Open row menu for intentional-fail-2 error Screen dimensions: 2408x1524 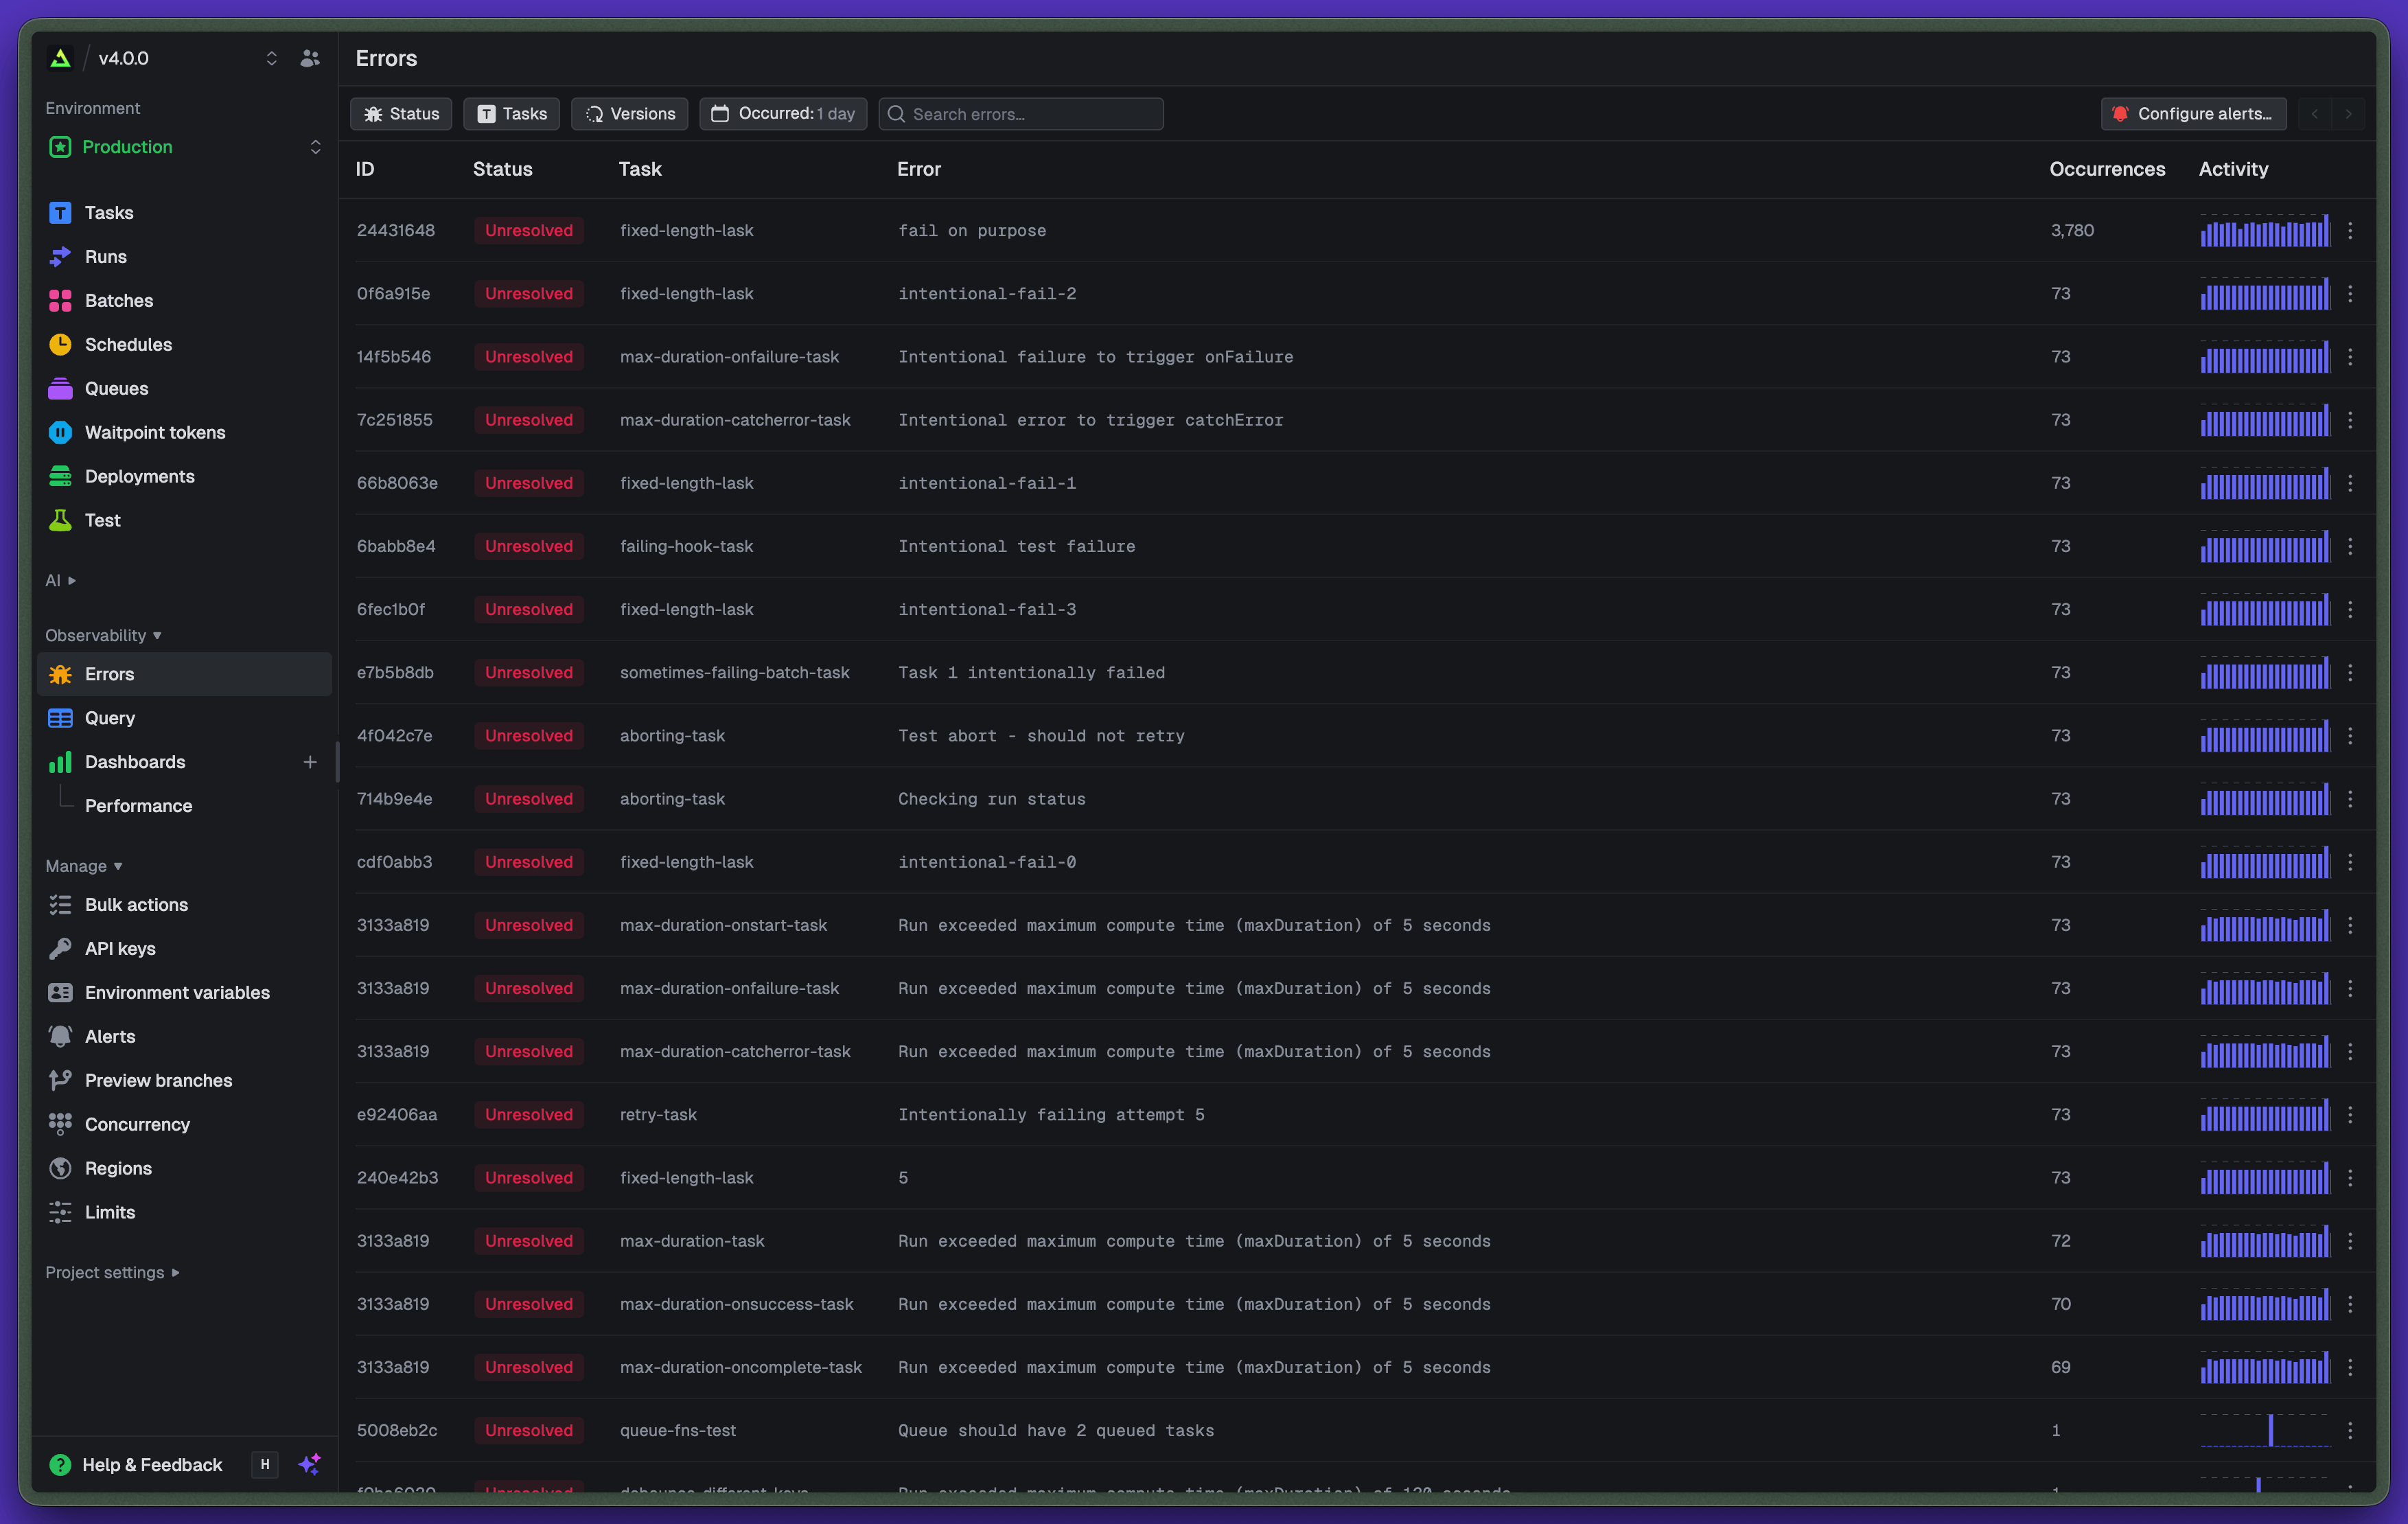[2350, 293]
